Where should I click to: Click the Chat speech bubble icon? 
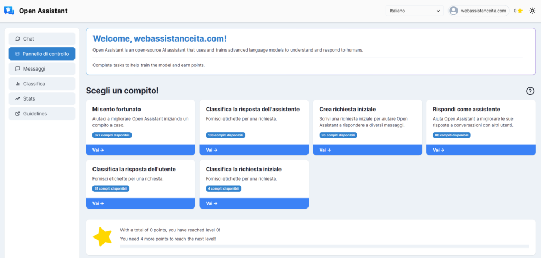pos(17,39)
